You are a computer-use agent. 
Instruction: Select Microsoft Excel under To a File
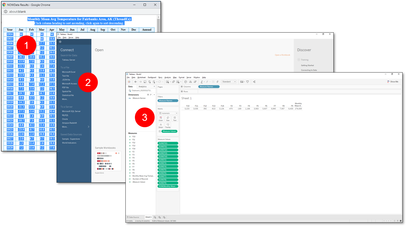pyautogui.click(x=69, y=72)
